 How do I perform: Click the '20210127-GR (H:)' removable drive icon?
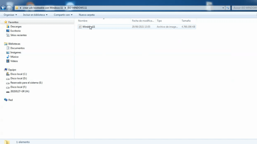coord(8,92)
